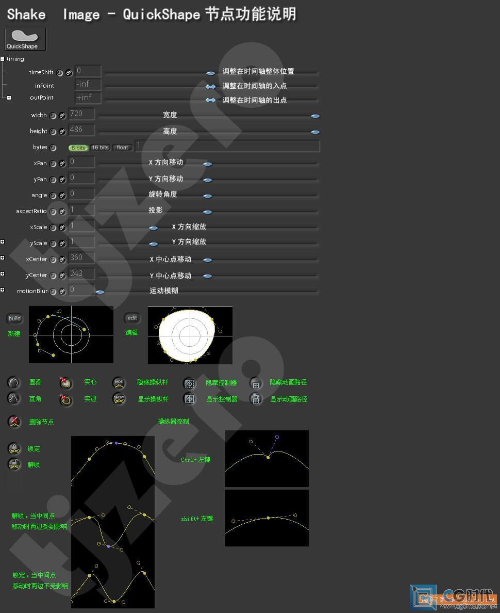The width and height of the screenshot is (500, 613).
Task: Click the motionBlur slider handle
Action: (x=99, y=292)
